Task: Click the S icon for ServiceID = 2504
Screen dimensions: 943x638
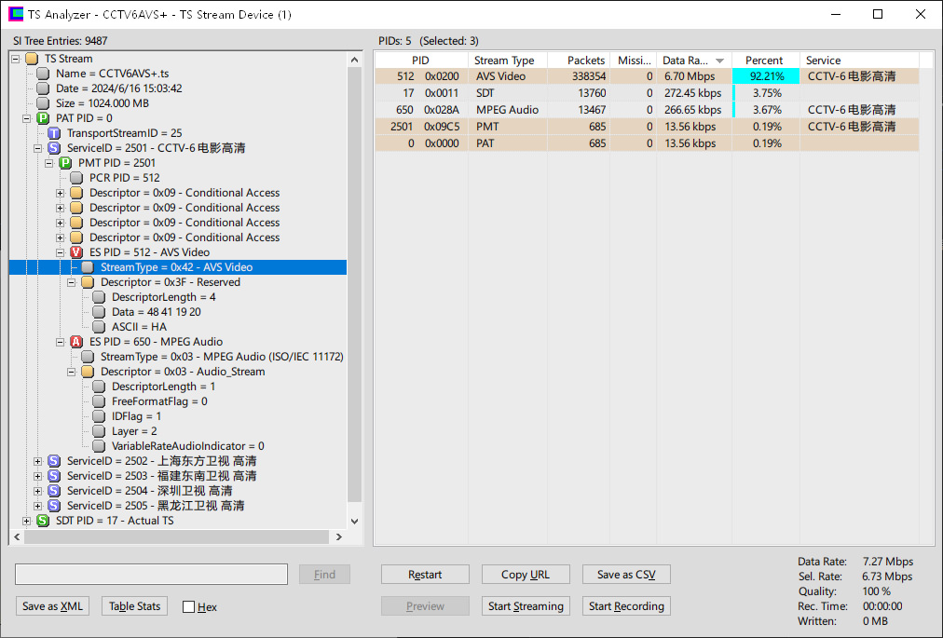Action: pyautogui.click(x=54, y=491)
